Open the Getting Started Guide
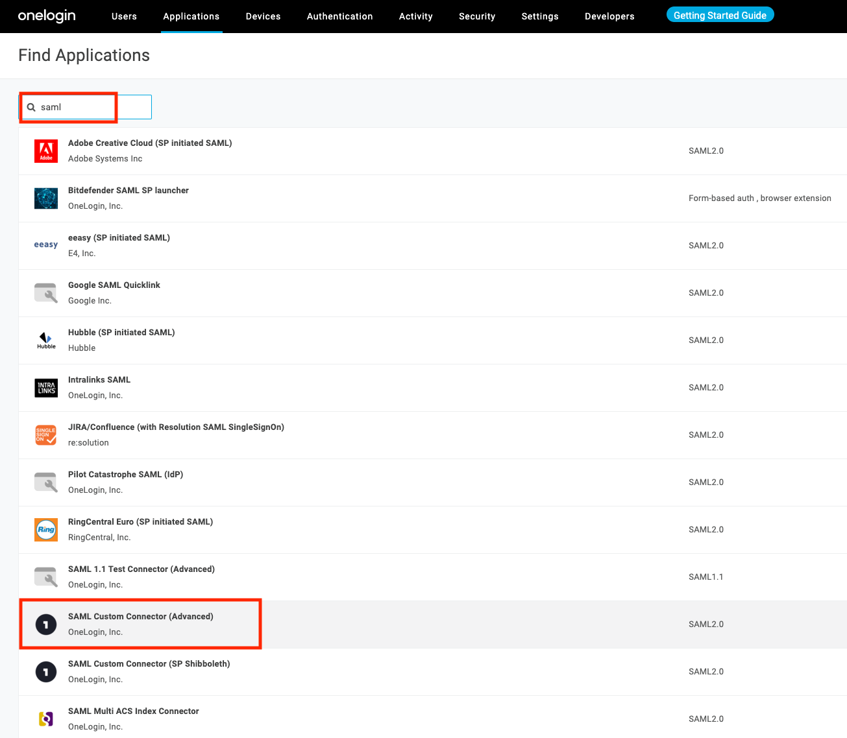The image size is (847, 738). (x=720, y=15)
